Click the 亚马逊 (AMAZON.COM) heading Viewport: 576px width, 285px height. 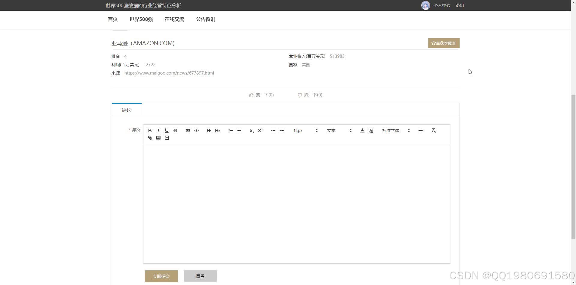tap(143, 43)
